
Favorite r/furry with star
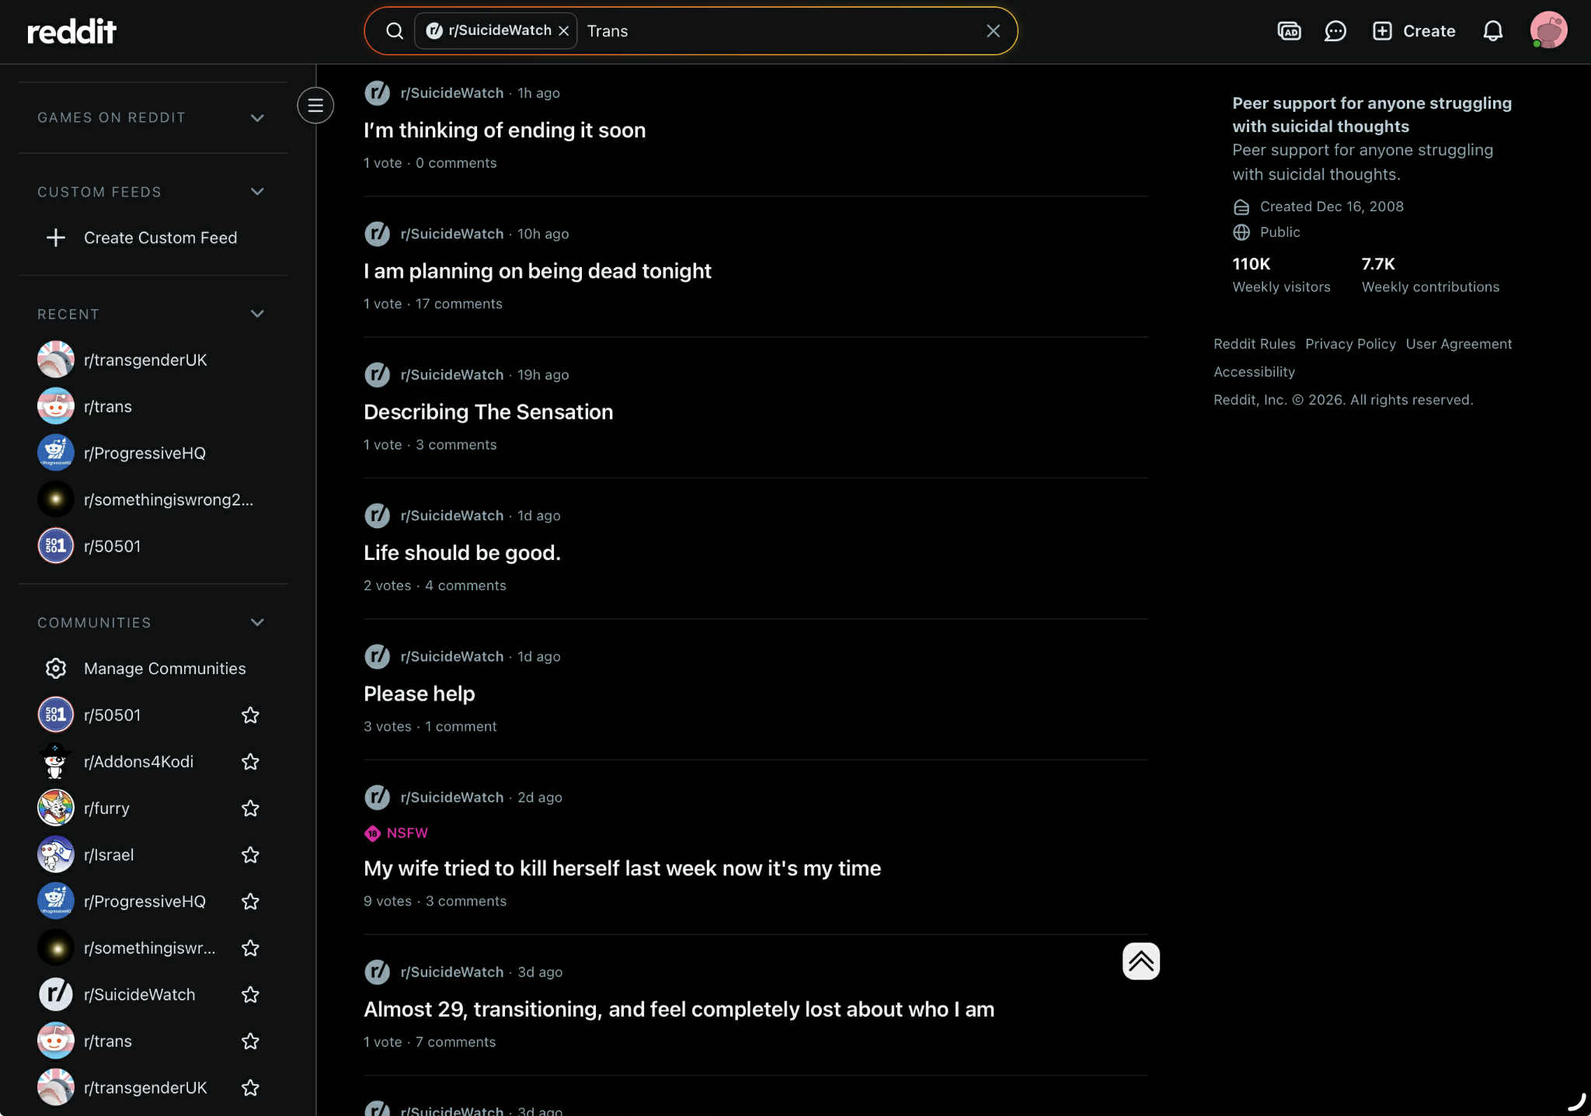tap(250, 808)
